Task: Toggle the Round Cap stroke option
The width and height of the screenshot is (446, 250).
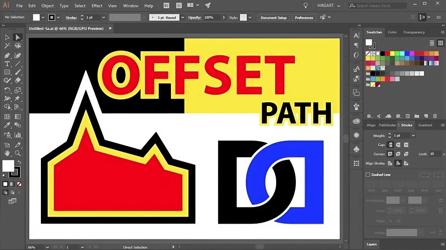Action: pyautogui.click(x=398, y=144)
